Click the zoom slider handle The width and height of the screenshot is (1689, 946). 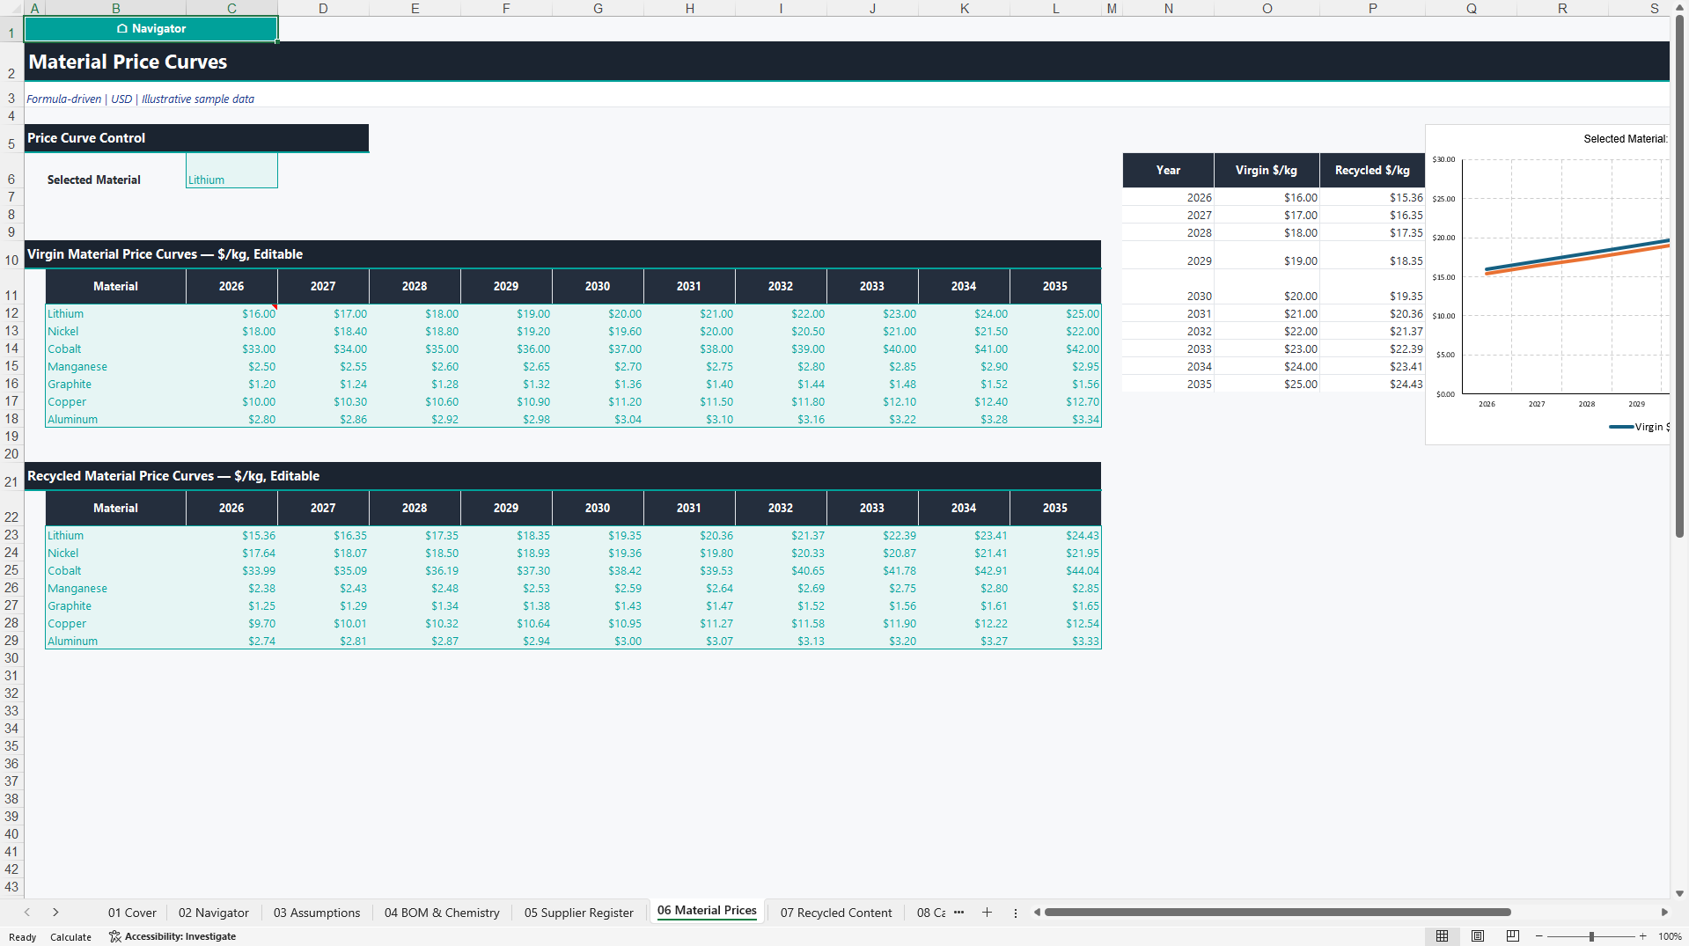[1591, 936]
